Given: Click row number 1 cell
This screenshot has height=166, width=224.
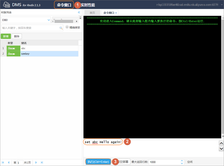Looking at the screenshot, I should click(3, 48).
